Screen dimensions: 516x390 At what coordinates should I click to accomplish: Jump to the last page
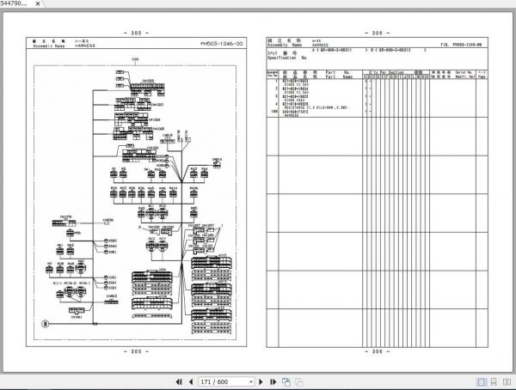tap(273, 381)
